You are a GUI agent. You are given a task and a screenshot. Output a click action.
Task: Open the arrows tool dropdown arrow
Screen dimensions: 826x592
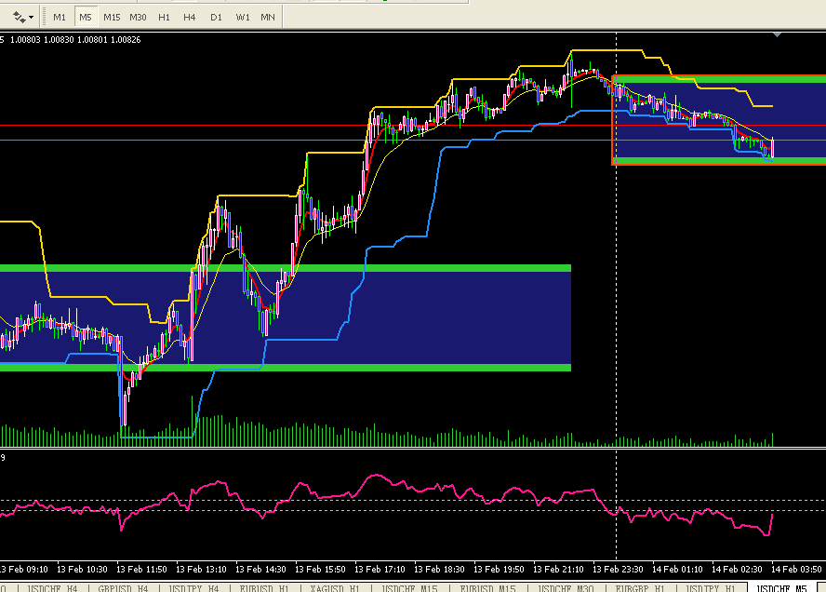[x=32, y=18]
